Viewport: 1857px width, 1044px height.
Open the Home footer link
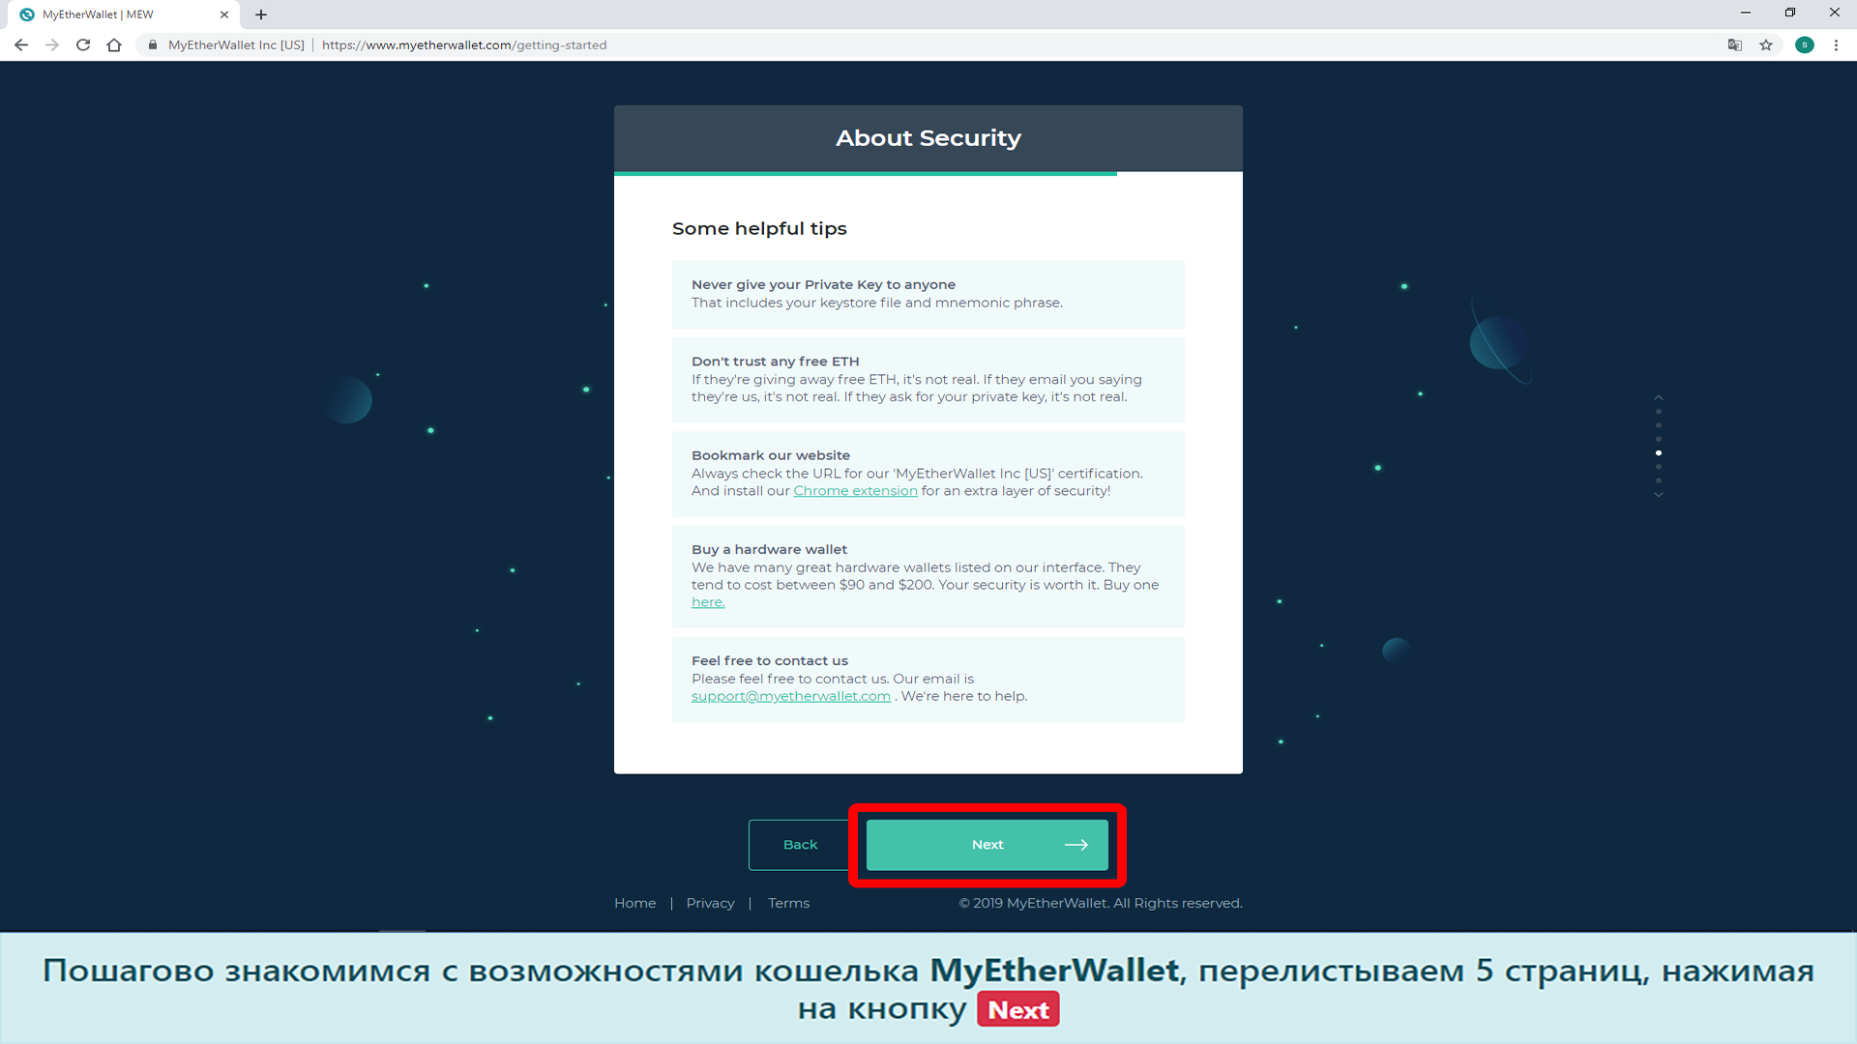pyautogui.click(x=634, y=903)
